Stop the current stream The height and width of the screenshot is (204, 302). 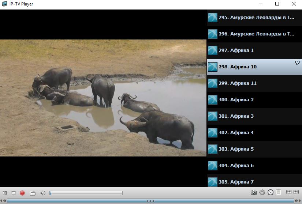[x=14, y=193]
